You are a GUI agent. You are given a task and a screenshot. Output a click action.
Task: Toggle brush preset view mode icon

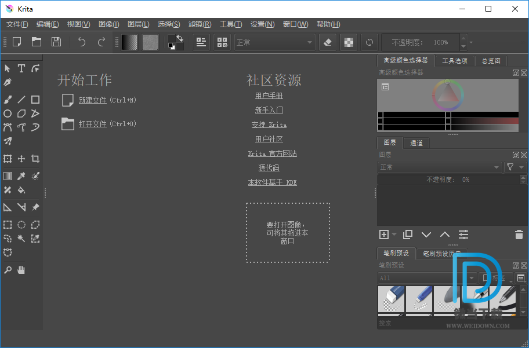click(x=521, y=279)
